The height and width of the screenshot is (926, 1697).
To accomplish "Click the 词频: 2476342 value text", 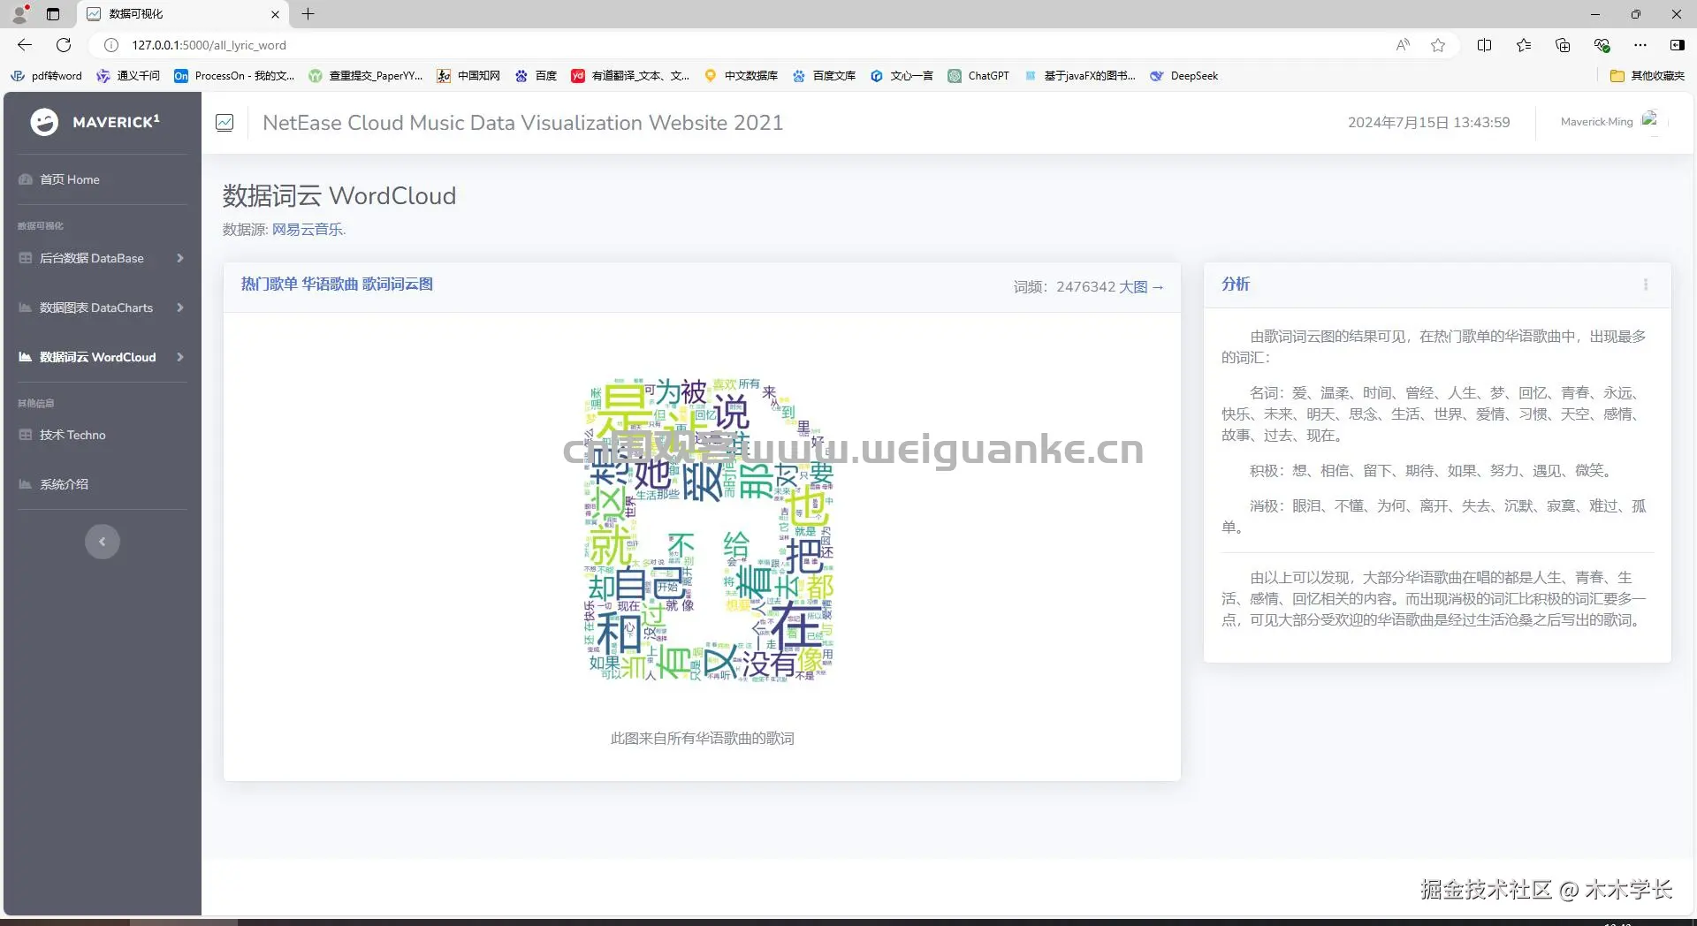I will pyautogui.click(x=1064, y=287).
